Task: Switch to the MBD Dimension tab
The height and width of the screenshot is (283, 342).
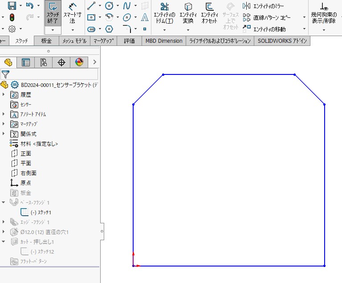Action: [164, 41]
